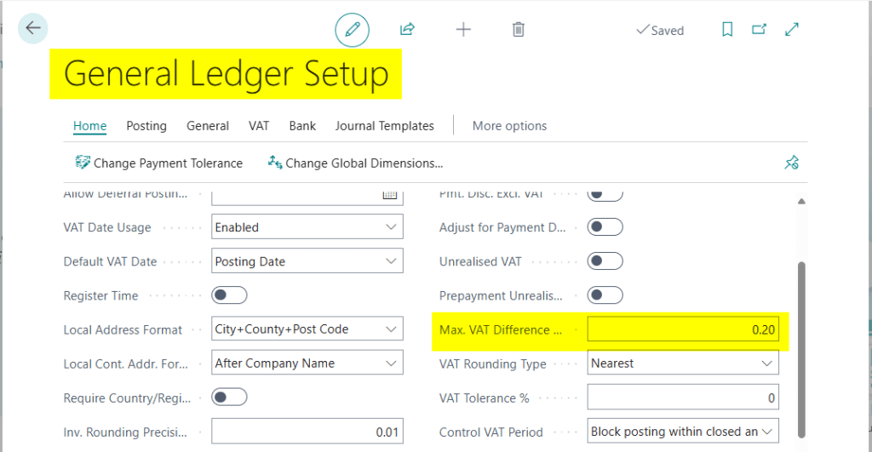Click Change Global Dimensions action
This screenshot has height=452, width=872.
click(356, 163)
